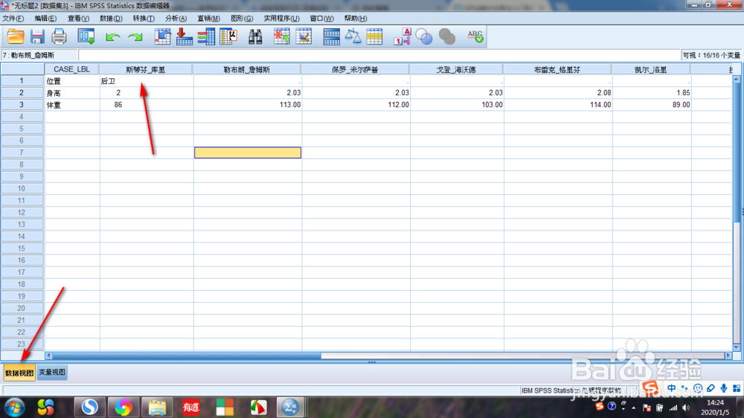Open the 查看(V) menu
This screenshot has height=418, width=744.
click(78, 19)
